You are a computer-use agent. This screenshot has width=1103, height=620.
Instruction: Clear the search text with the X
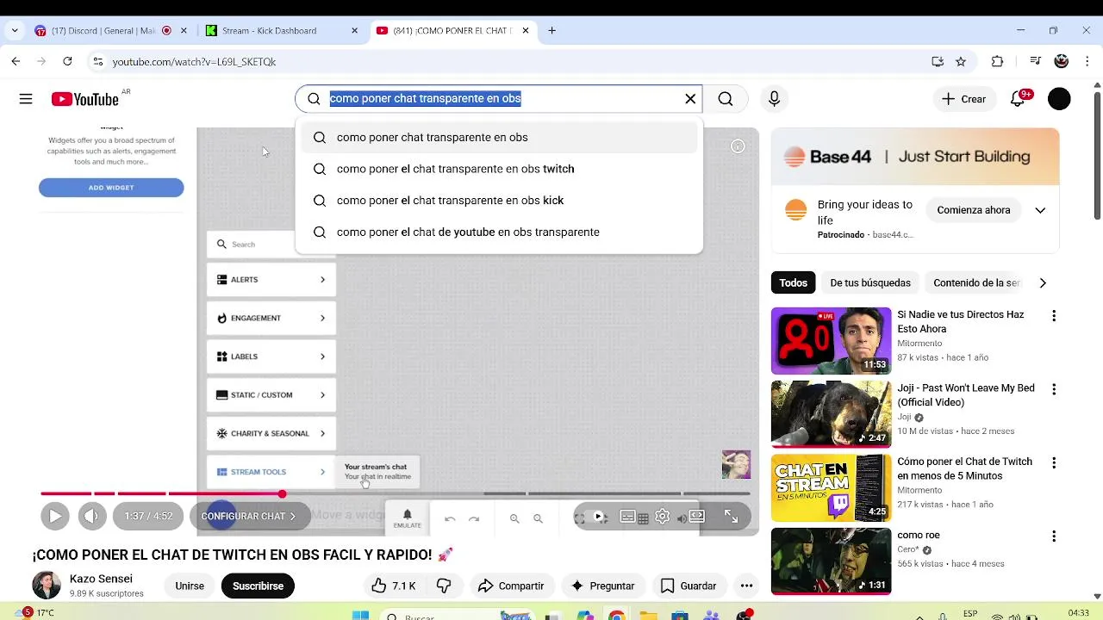[690, 99]
